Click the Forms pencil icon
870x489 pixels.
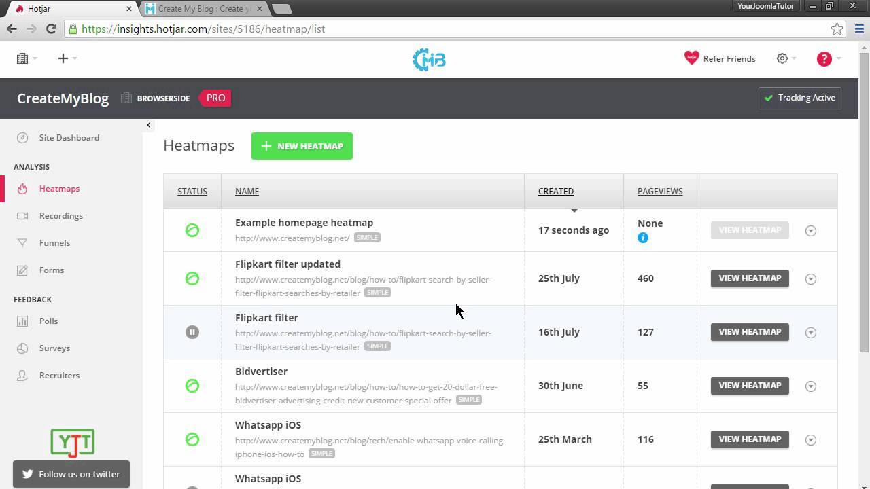pos(22,270)
